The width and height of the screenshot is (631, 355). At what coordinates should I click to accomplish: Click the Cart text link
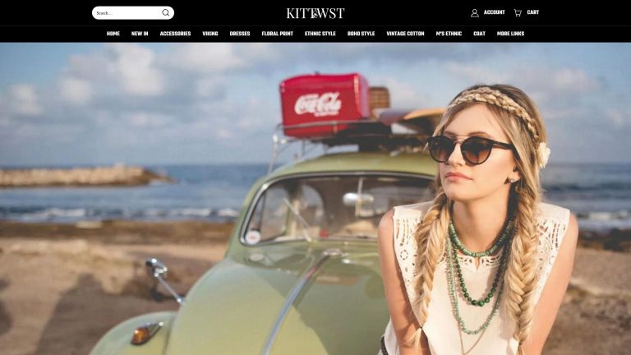(532, 12)
